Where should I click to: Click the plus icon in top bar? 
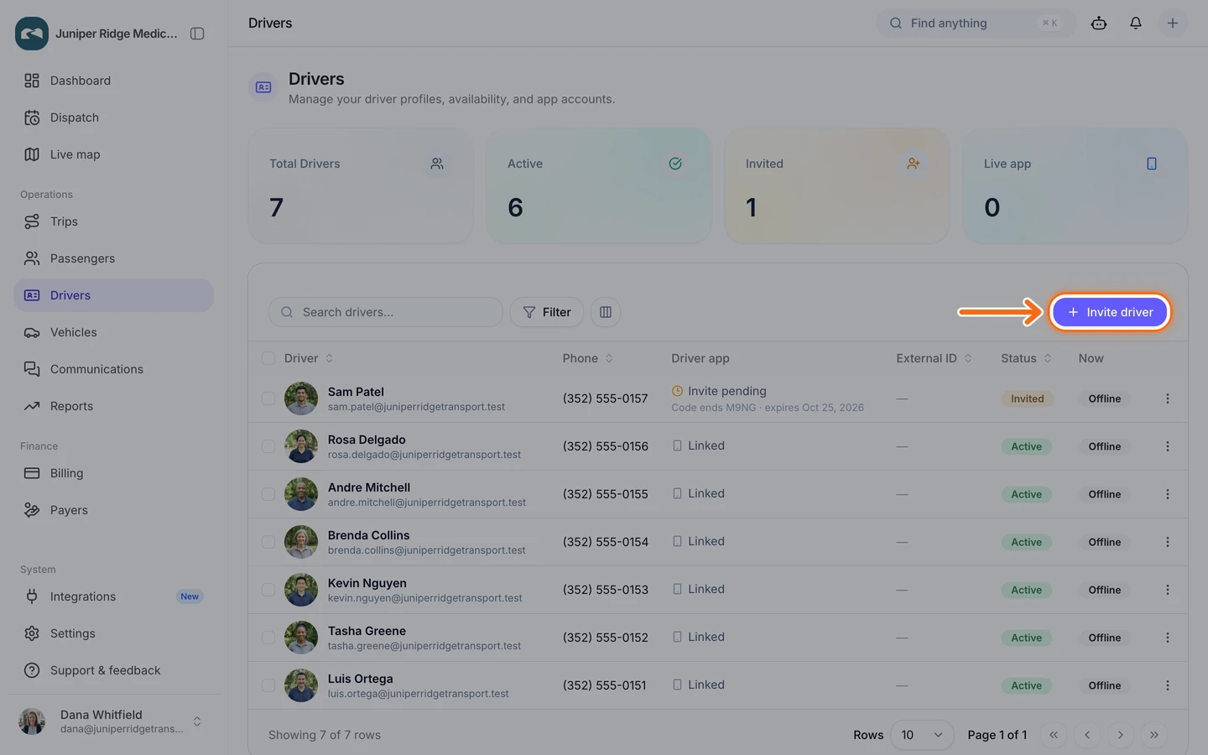pos(1173,23)
